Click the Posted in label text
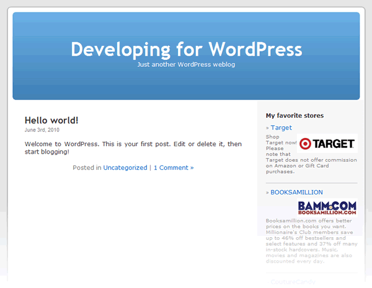 (87, 168)
